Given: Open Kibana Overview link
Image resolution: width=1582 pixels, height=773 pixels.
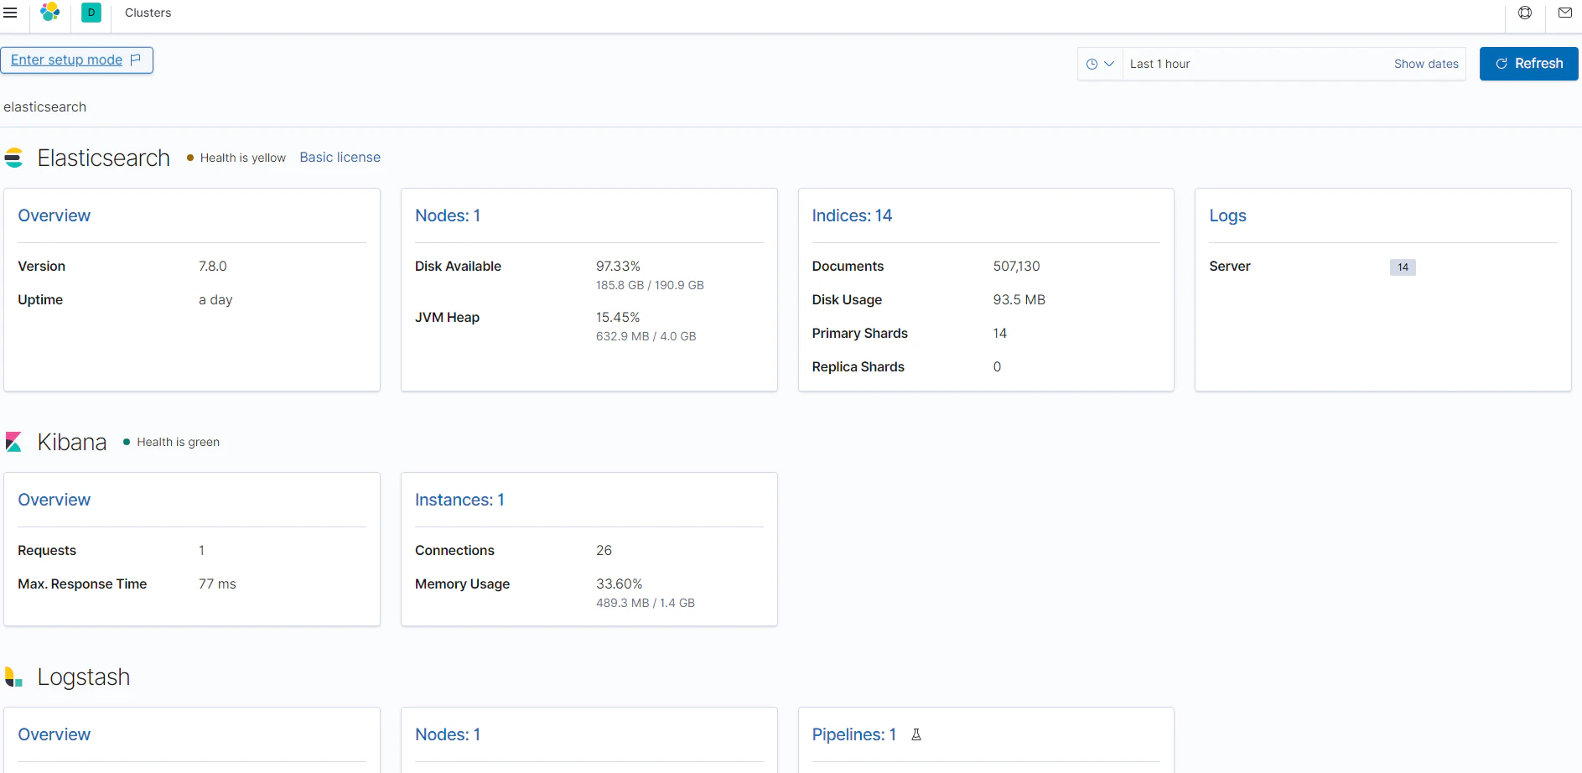Looking at the screenshot, I should click(54, 500).
